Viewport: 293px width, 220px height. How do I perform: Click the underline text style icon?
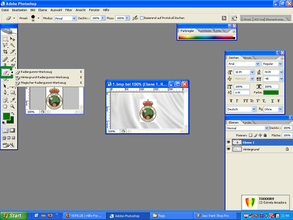pos(272,101)
